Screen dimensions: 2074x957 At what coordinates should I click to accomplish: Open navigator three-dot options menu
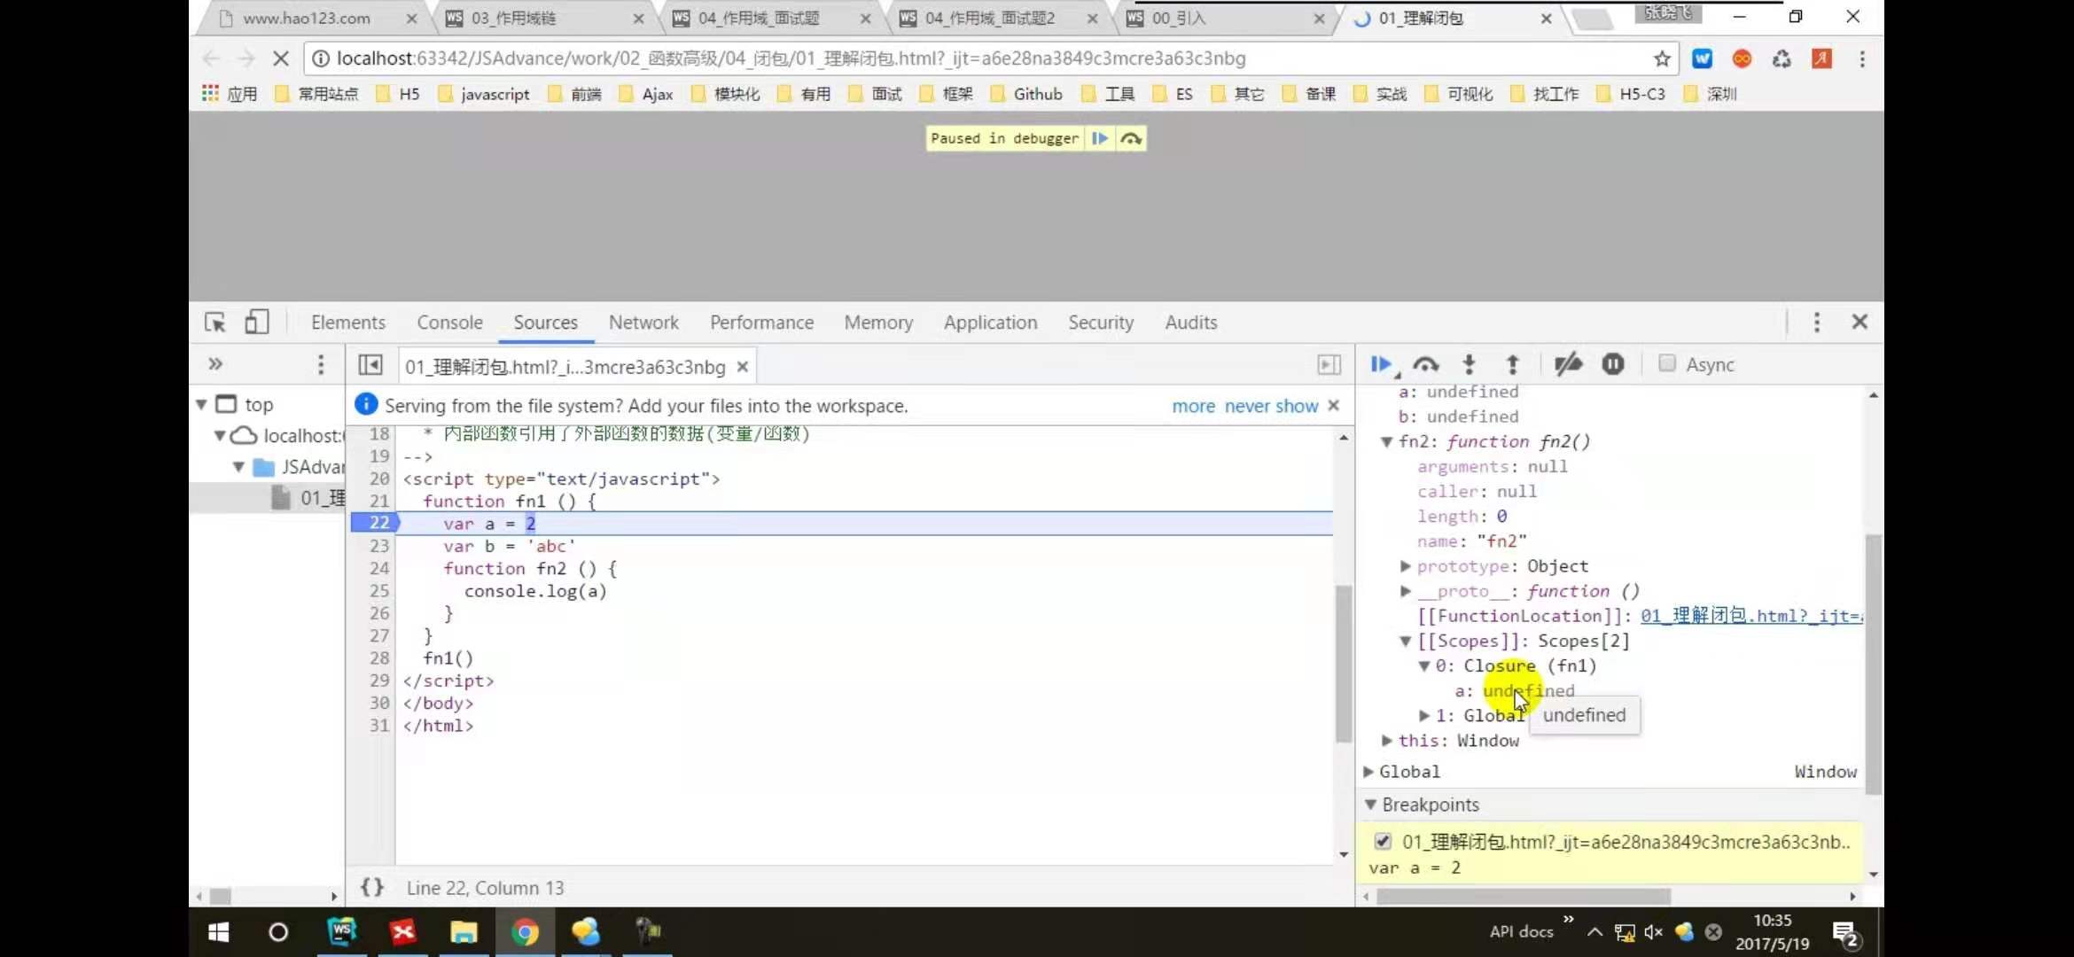pos(321,364)
